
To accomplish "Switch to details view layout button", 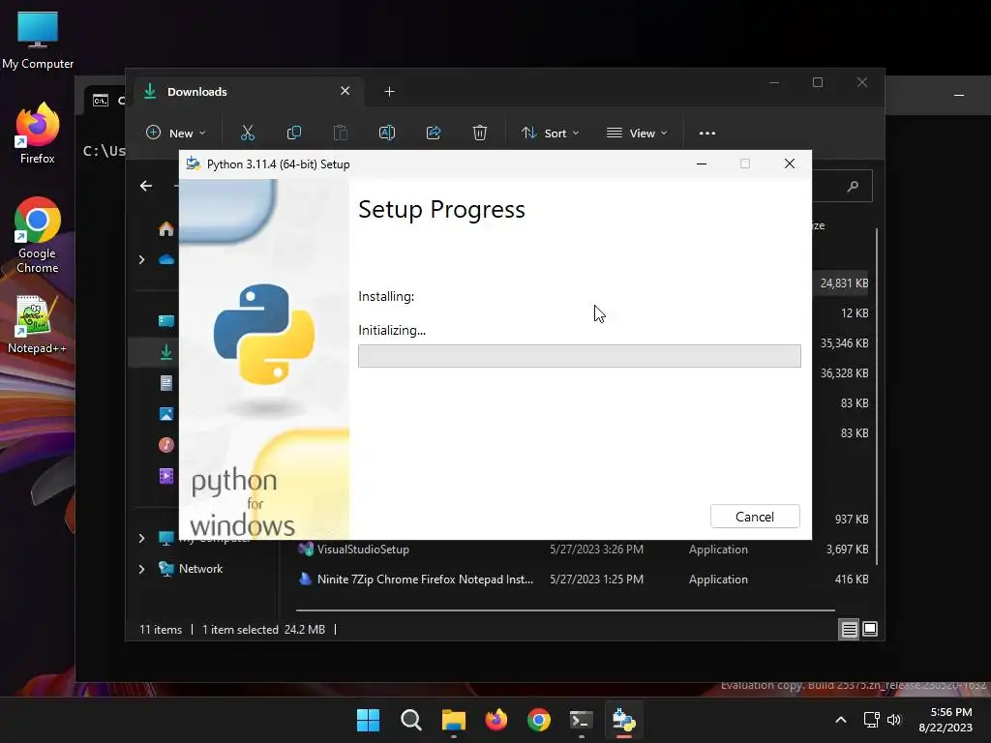I will [849, 629].
